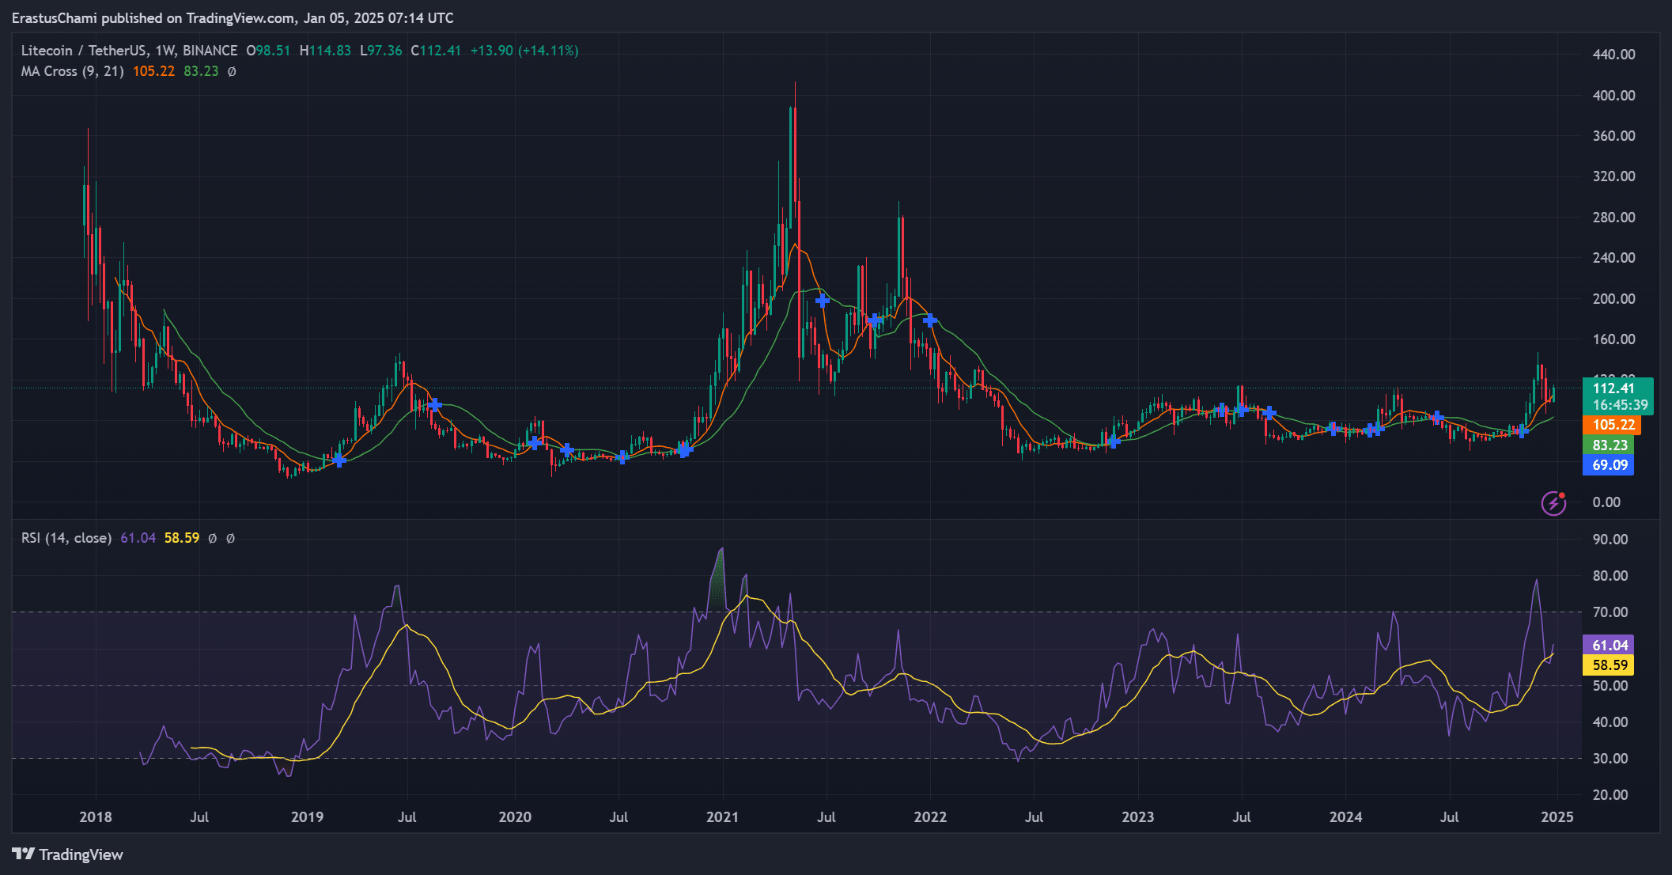Click the green 83.23 MA label
Image resolution: width=1672 pixels, height=875 pixels.
(1610, 445)
